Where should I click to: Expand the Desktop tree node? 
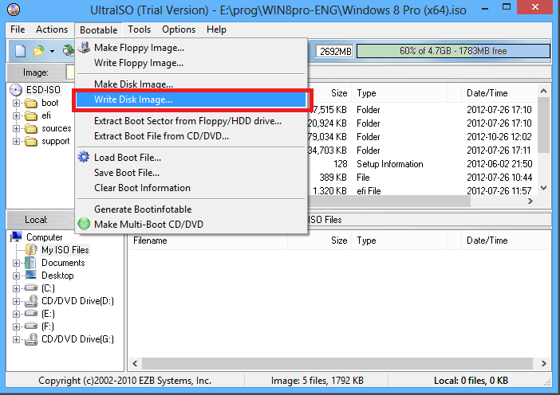point(16,276)
